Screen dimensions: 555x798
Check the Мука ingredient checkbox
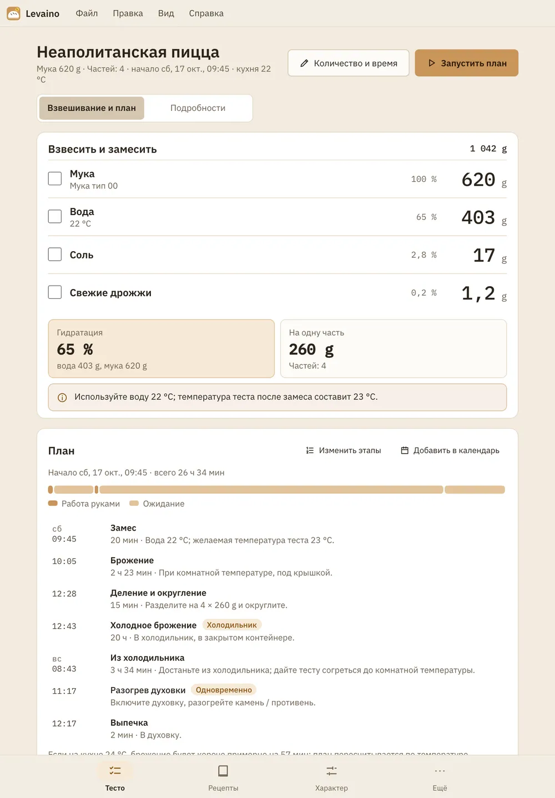pyautogui.click(x=55, y=179)
